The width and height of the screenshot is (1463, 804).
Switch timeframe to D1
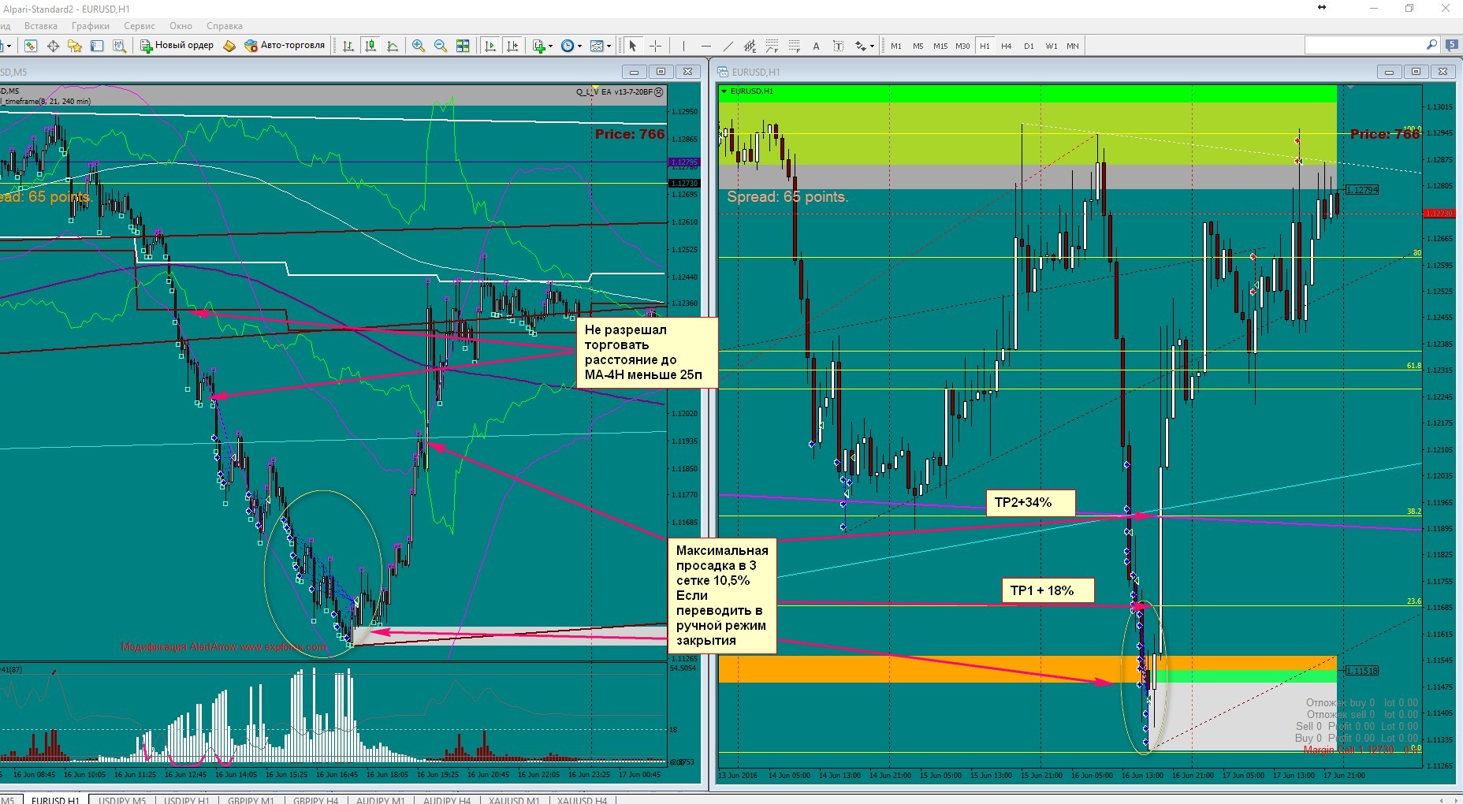(x=1029, y=46)
